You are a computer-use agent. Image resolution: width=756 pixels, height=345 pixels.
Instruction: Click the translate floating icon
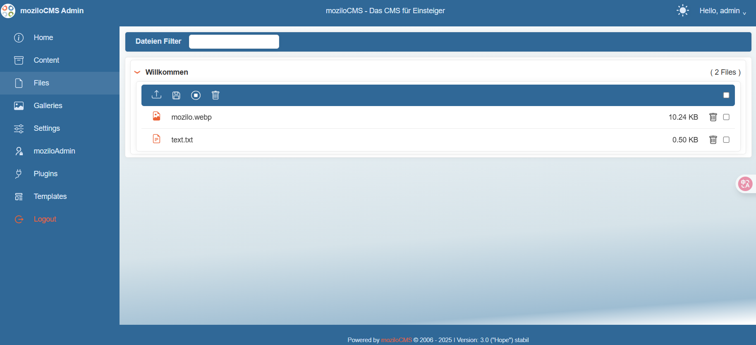click(745, 184)
